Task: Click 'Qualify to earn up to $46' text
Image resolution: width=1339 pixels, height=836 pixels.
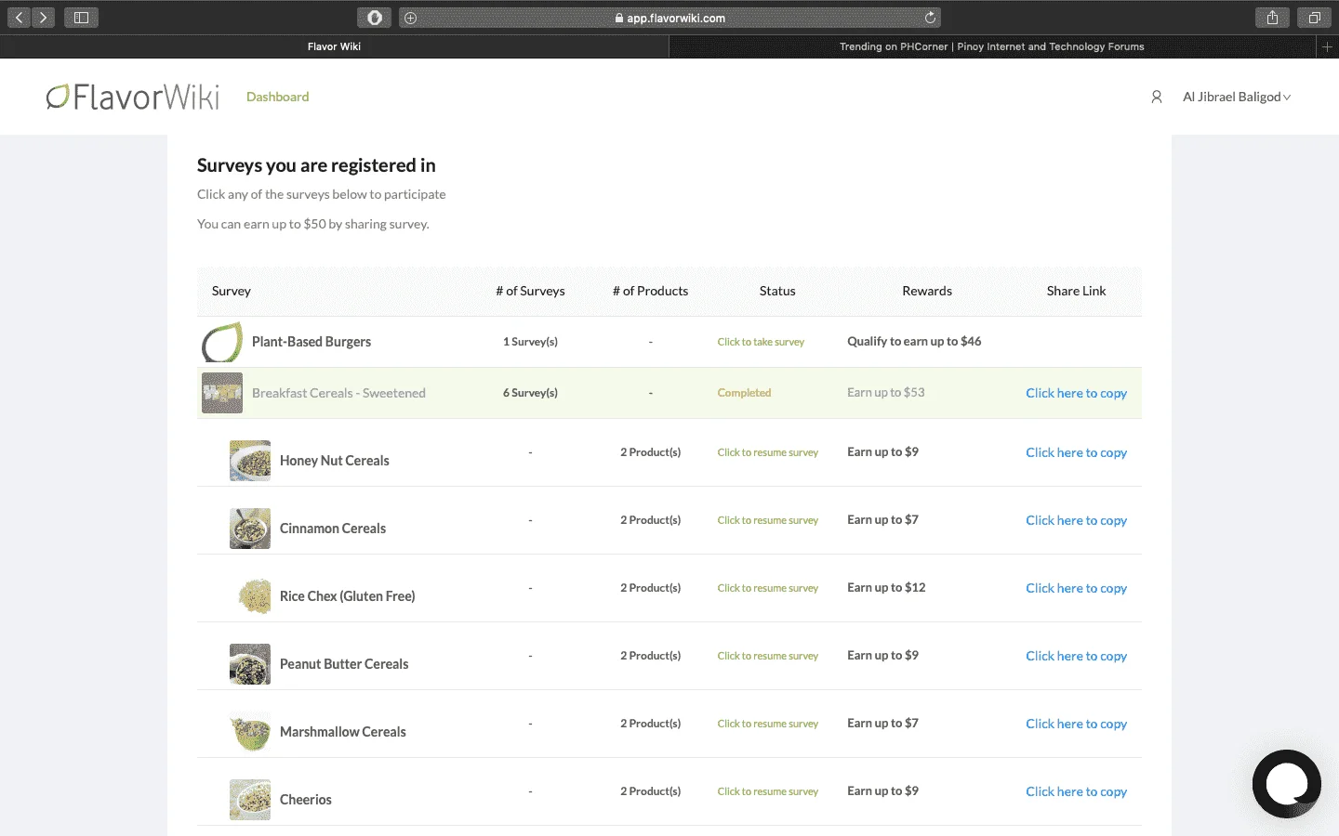Action: click(914, 341)
